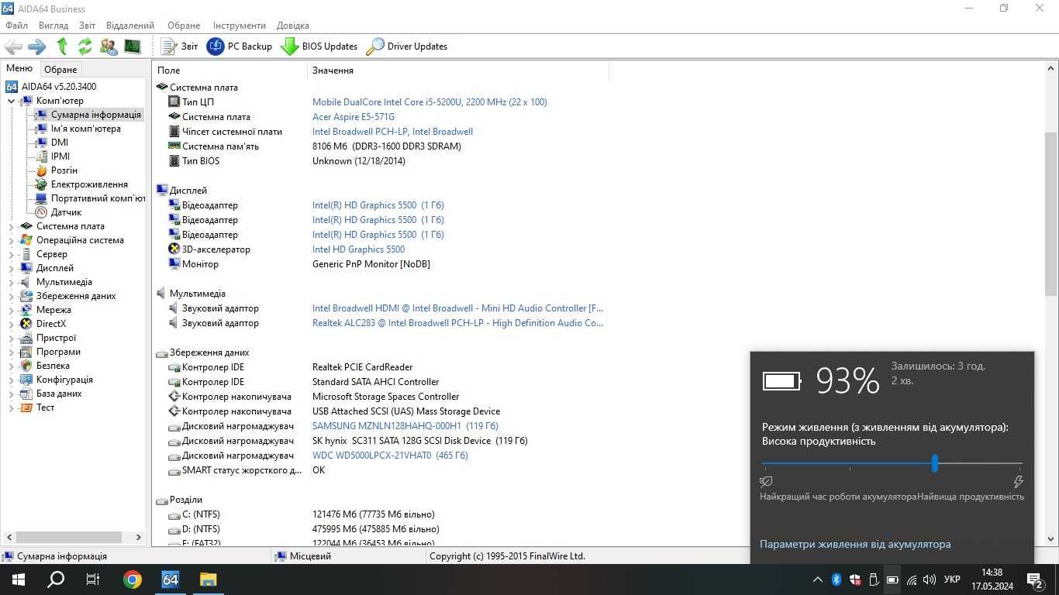Open taskbar Search icon

56,579
